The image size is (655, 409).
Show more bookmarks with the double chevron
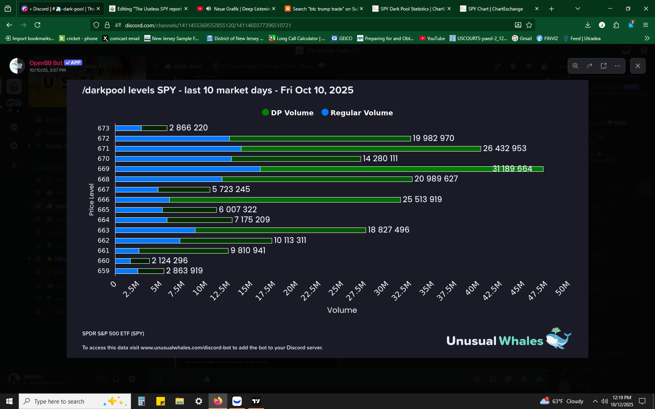[647, 38]
